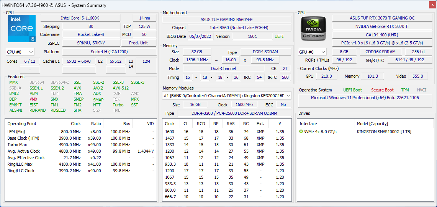Select the KINGSTON SNVS1000G drive entry
This screenshot has height=207, width=437.
coord(383,132)
